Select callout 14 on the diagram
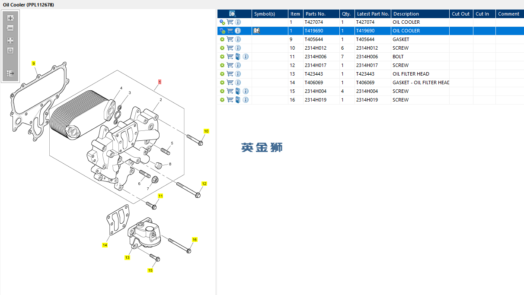The image size is (524, 295). 105,245
